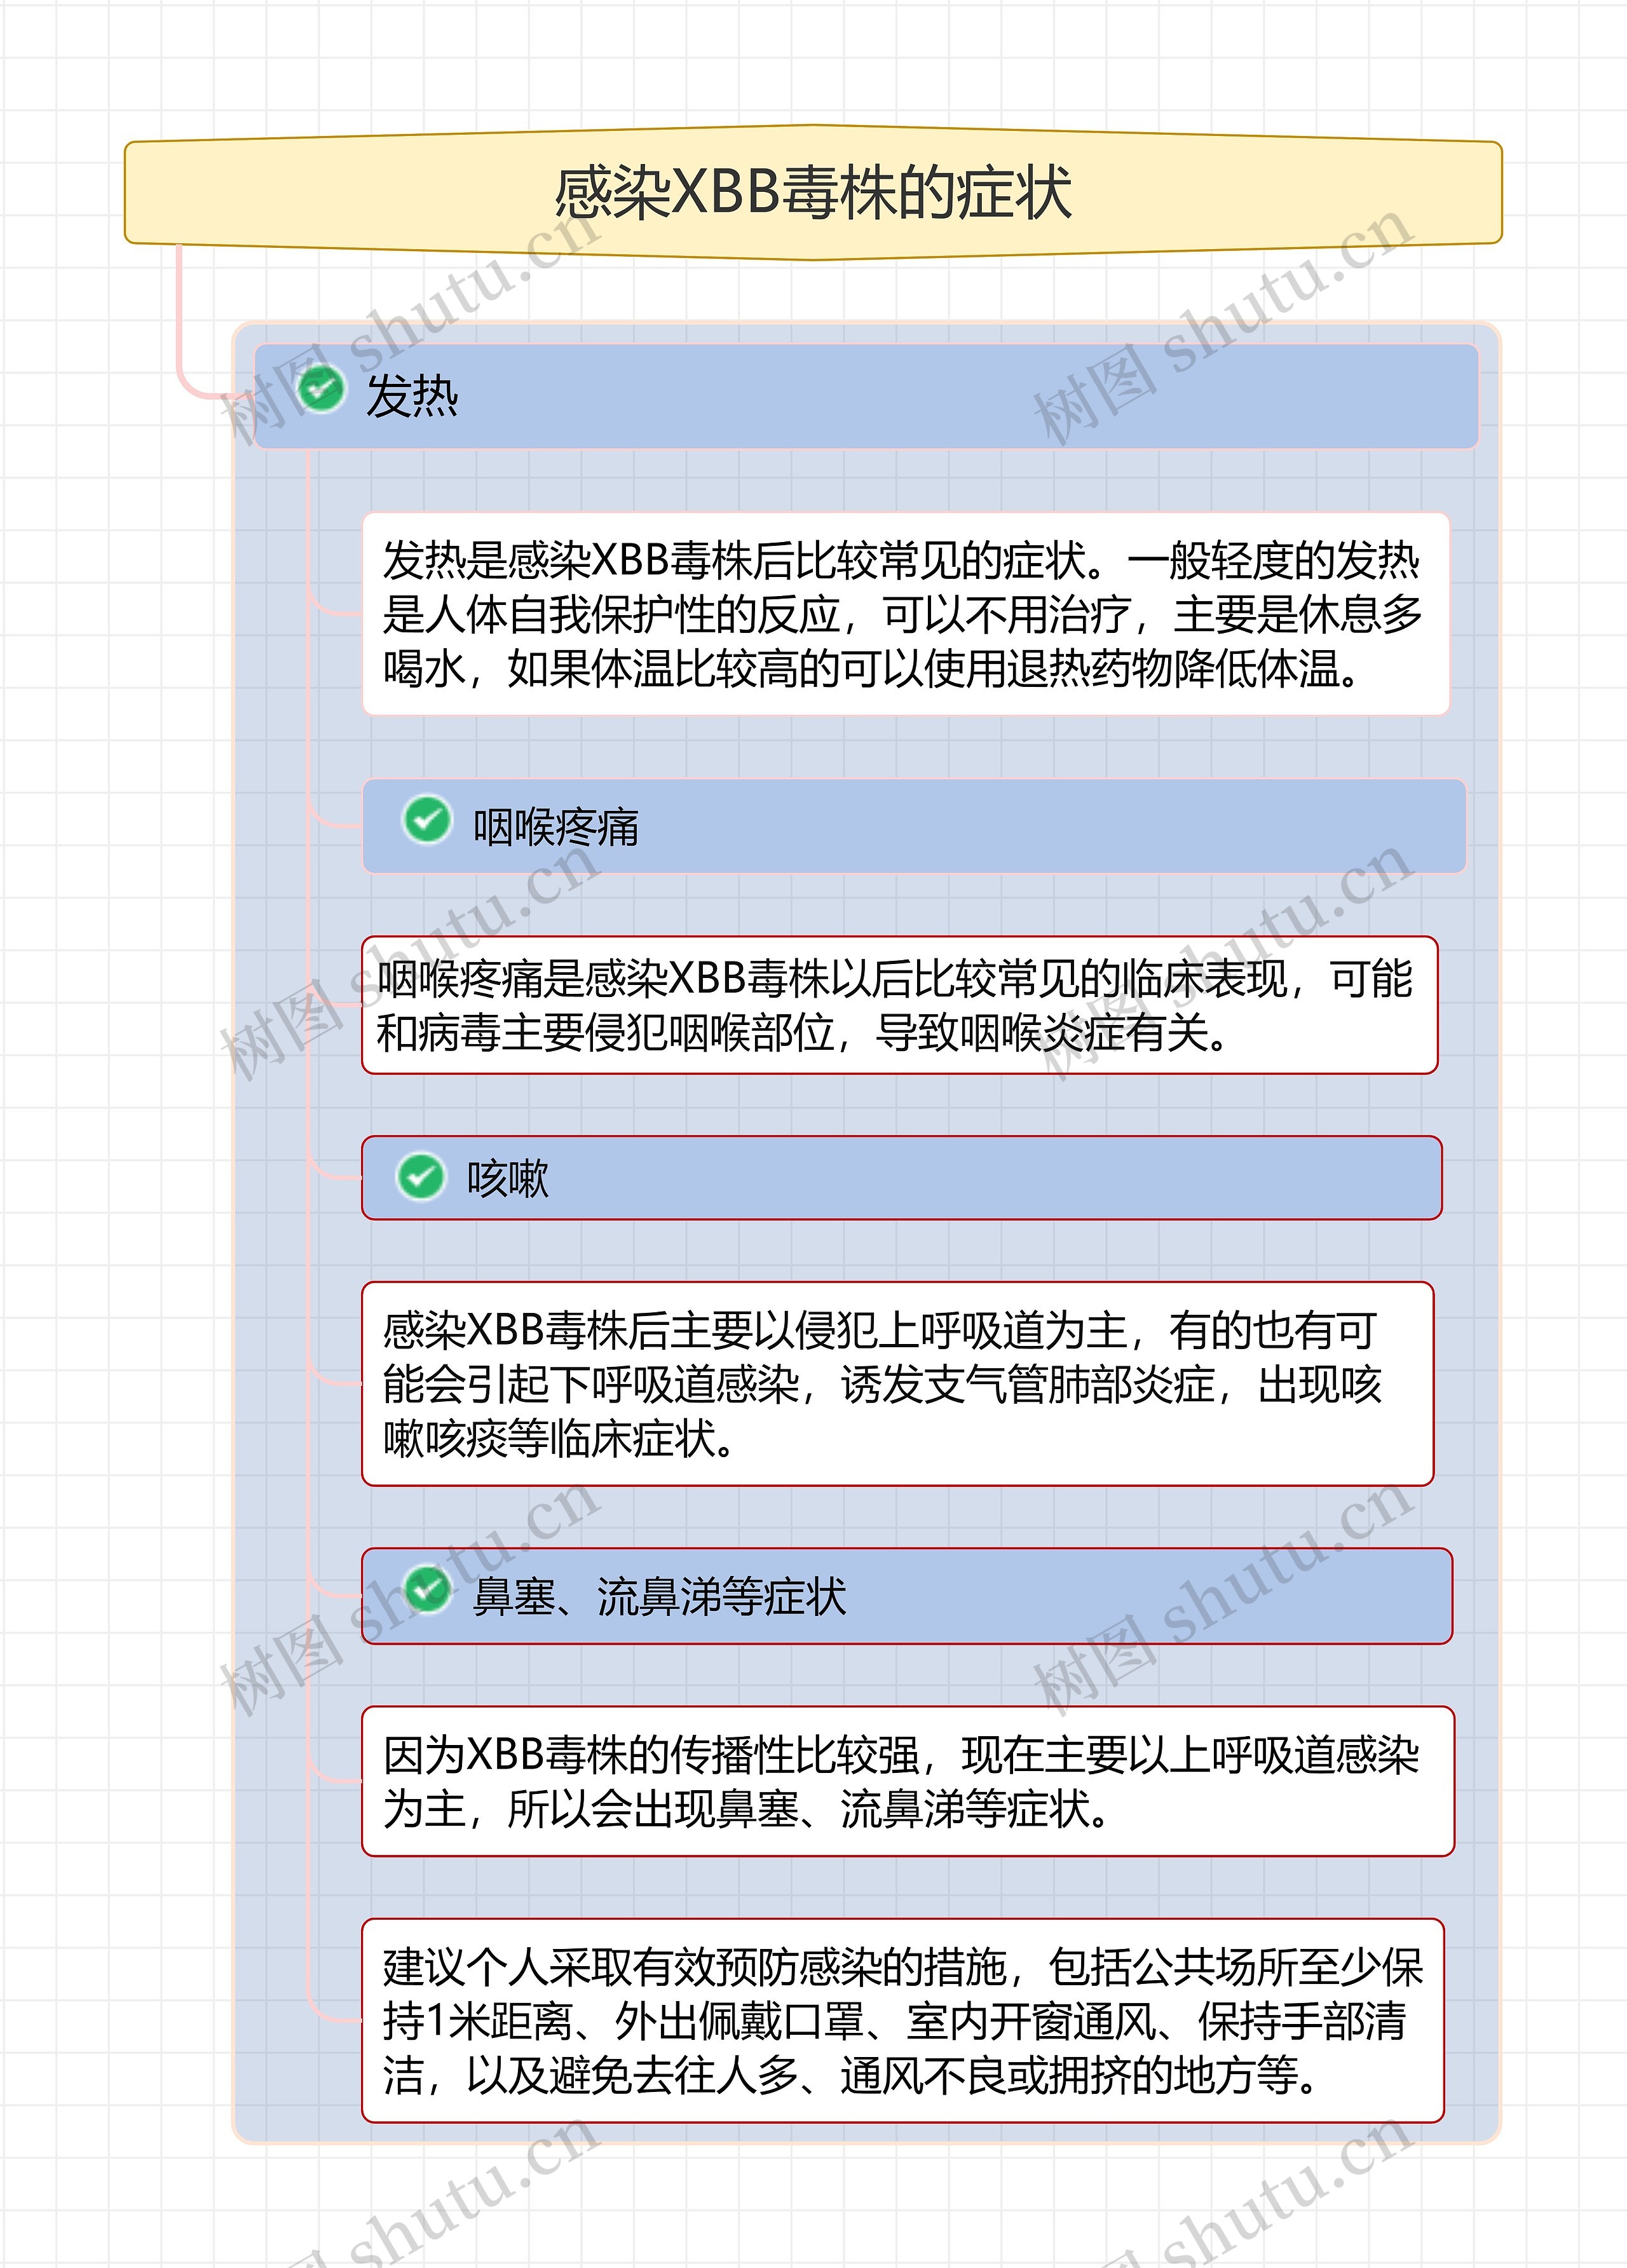This screenshot has width=1627, height=2268.
Task: Select the 发热 heading node
Action: click(866, 396)
